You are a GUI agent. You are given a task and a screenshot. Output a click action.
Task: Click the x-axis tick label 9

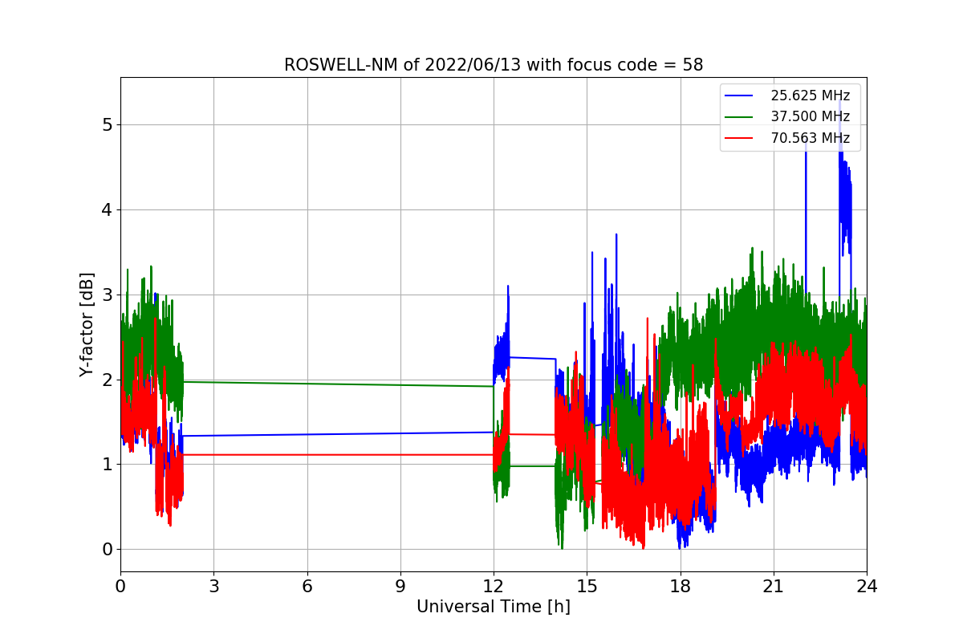click(400, 587)
